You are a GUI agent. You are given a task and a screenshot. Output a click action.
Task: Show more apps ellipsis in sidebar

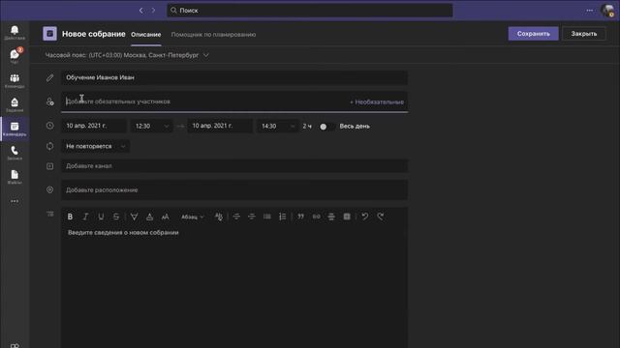point(15,201)
